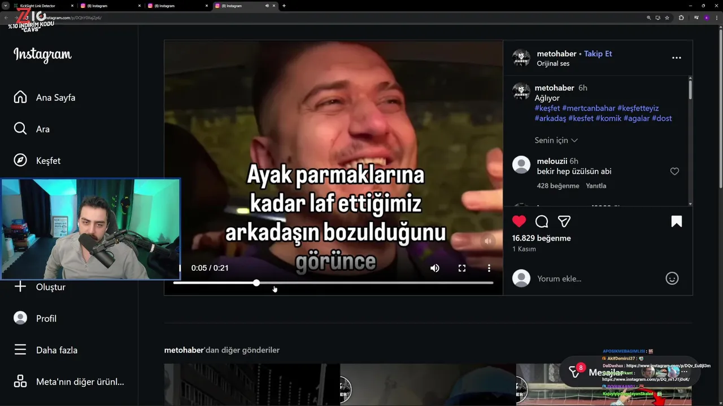Click the zoom magnifier in address bar
Image resolution: width=723 pixels, height=406 pixels.
(649, 18)
